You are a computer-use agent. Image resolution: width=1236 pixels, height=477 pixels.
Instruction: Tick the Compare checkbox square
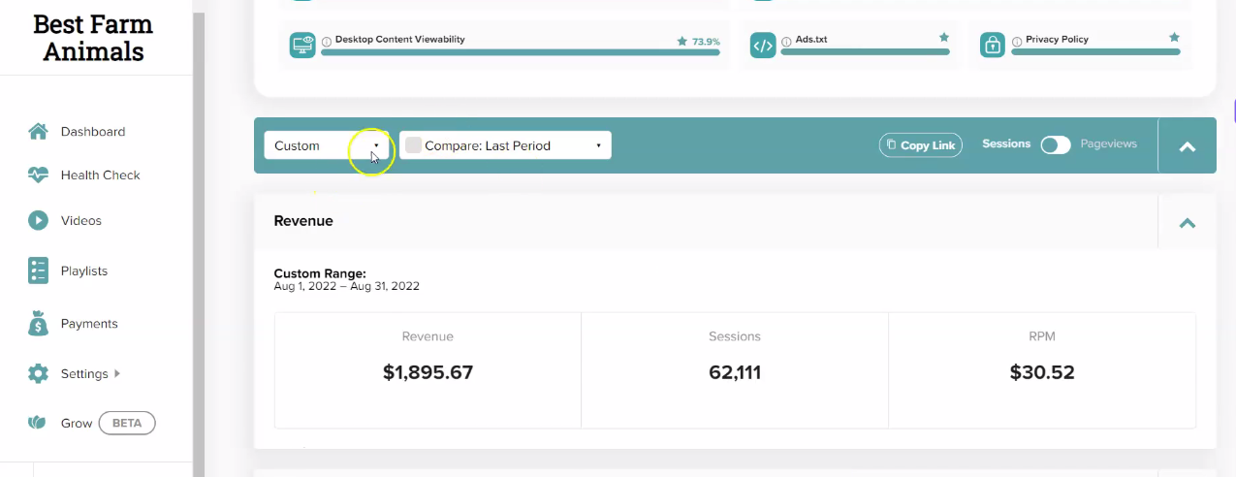(413, 145)
